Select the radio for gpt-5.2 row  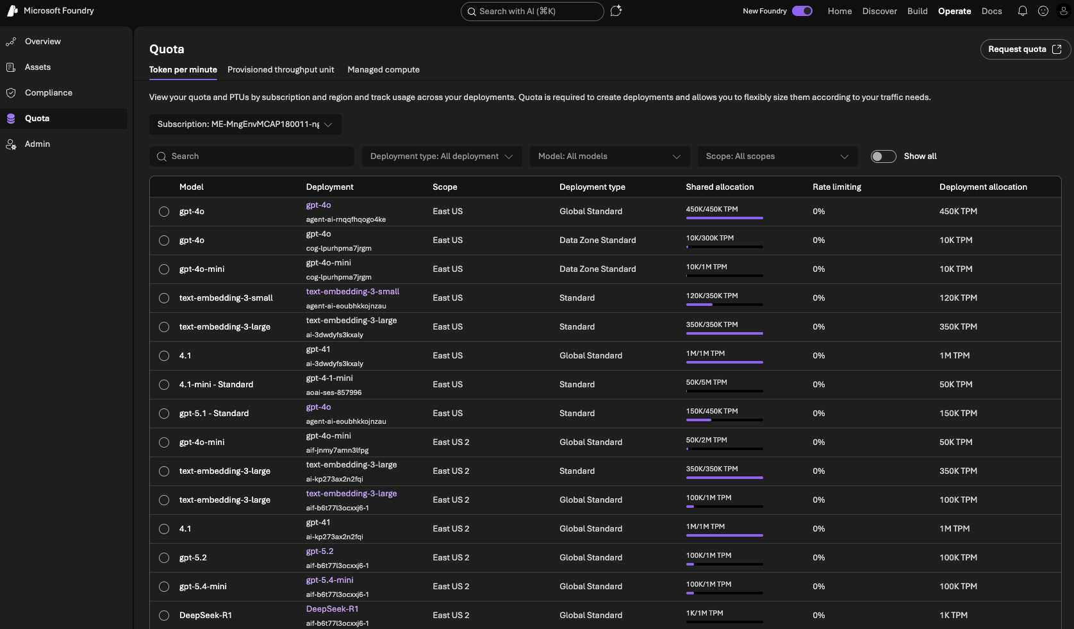coord(164,558)
